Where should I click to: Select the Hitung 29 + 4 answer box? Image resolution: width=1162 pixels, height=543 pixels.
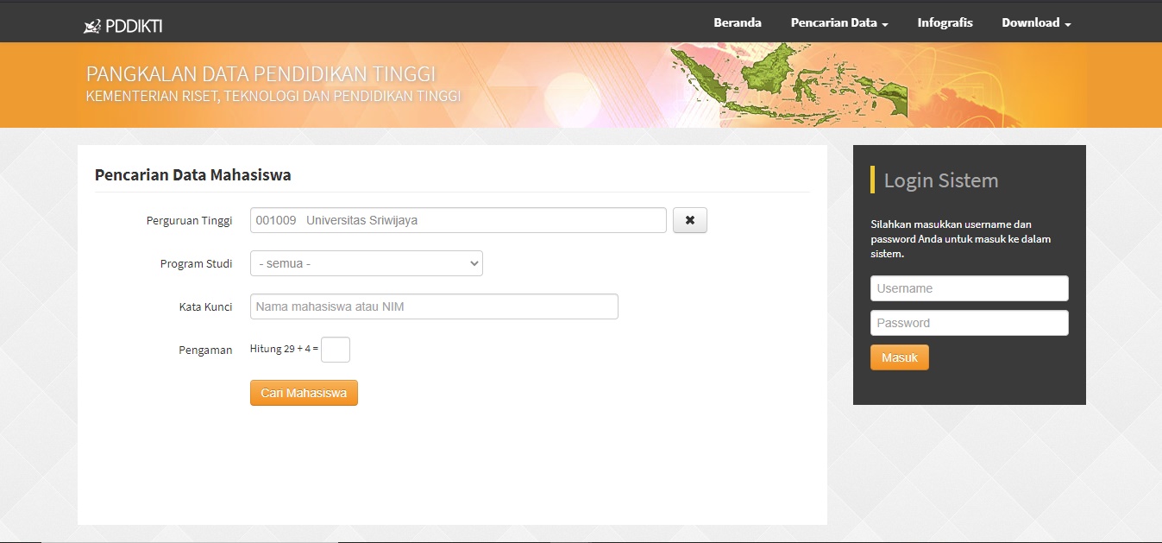click(336, 350)
